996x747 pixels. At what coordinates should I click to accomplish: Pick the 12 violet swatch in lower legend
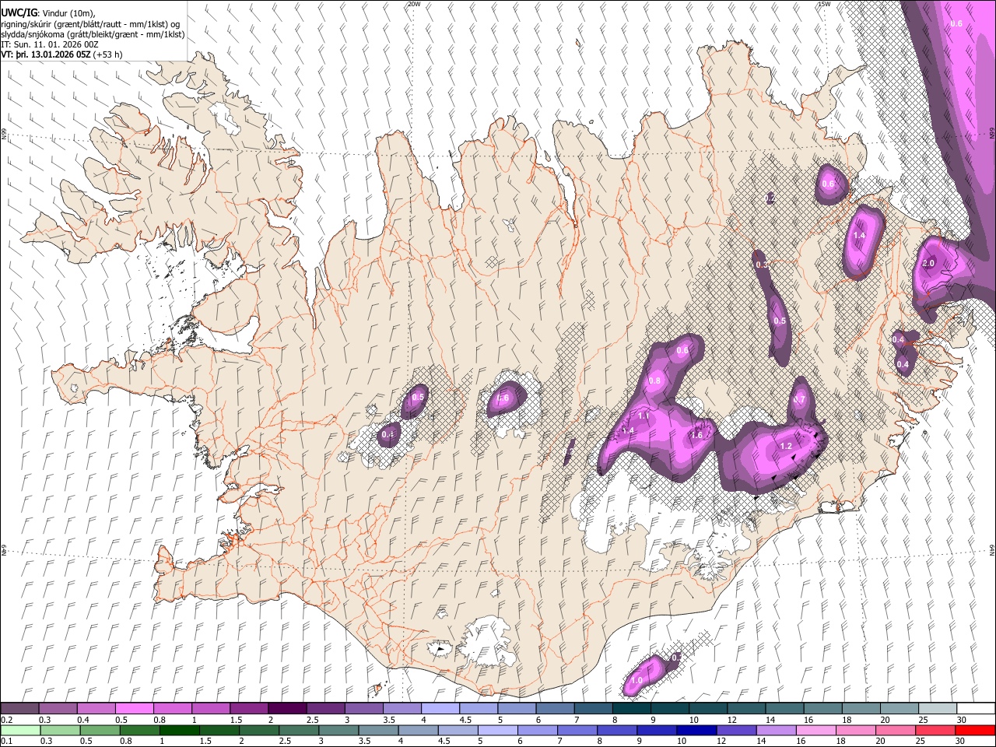pyautogui.click(x=736, y=730)
